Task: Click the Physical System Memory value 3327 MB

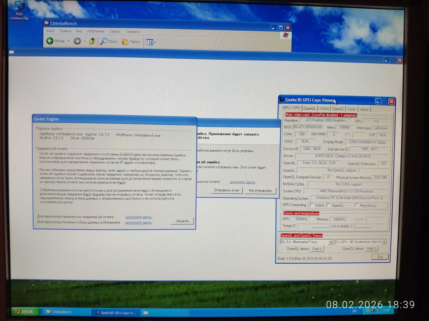Action: [x=380, y=178]
